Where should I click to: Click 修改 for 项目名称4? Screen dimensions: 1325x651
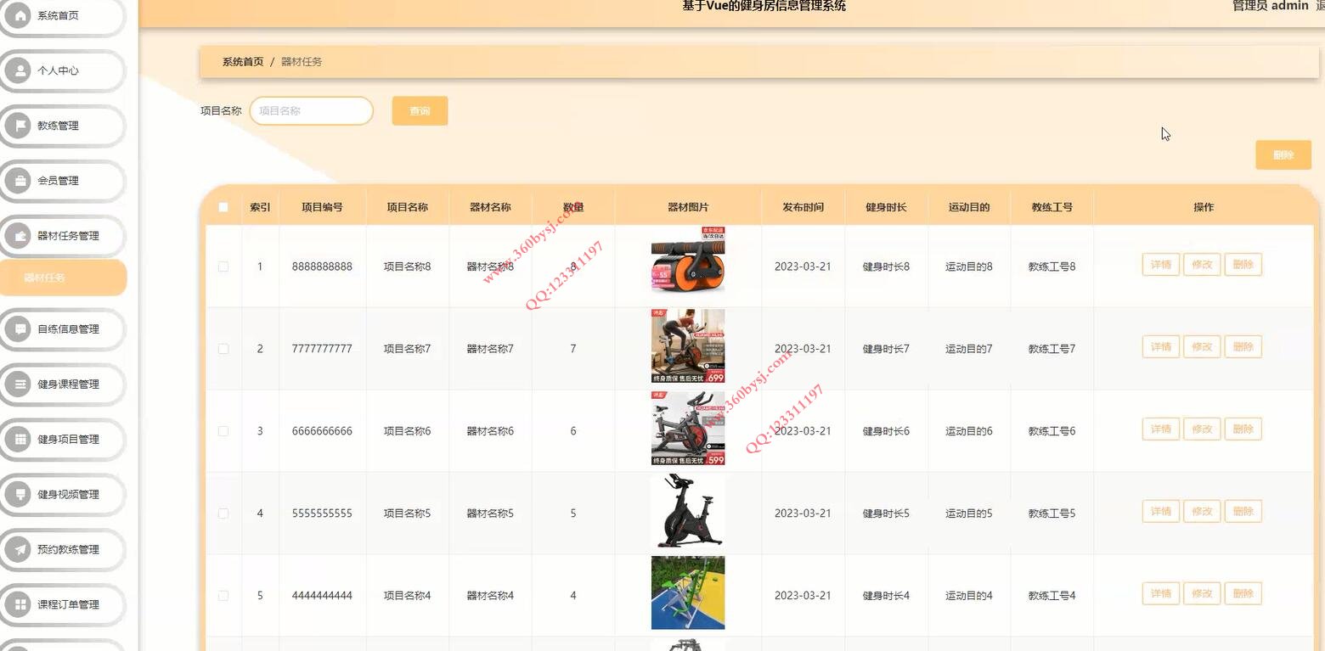(x=1202, y=594)
